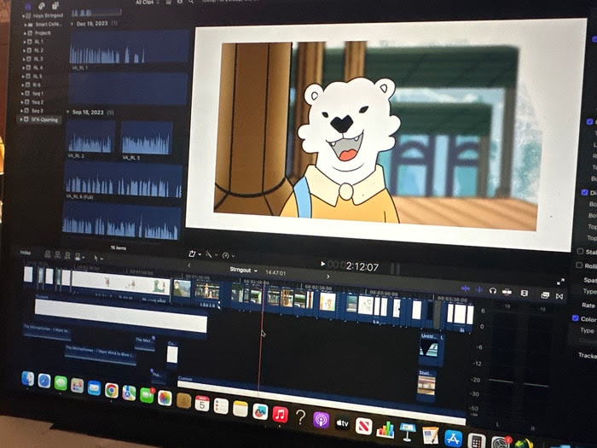The image size is (597, 448).
Task: Open Podcasts app in the Dock
Action: (x=321, y=420)
